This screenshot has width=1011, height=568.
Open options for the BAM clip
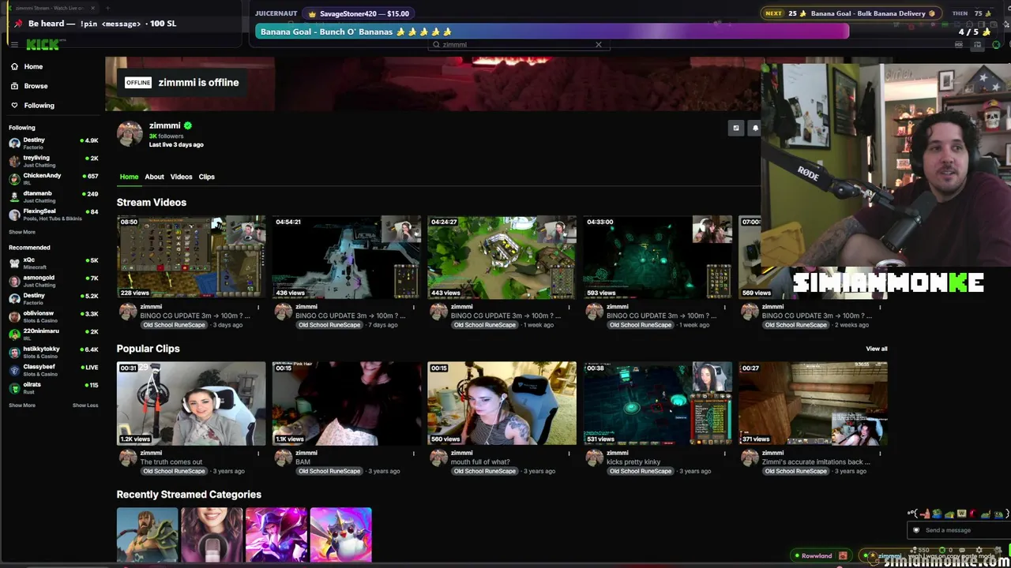point(414,453)
